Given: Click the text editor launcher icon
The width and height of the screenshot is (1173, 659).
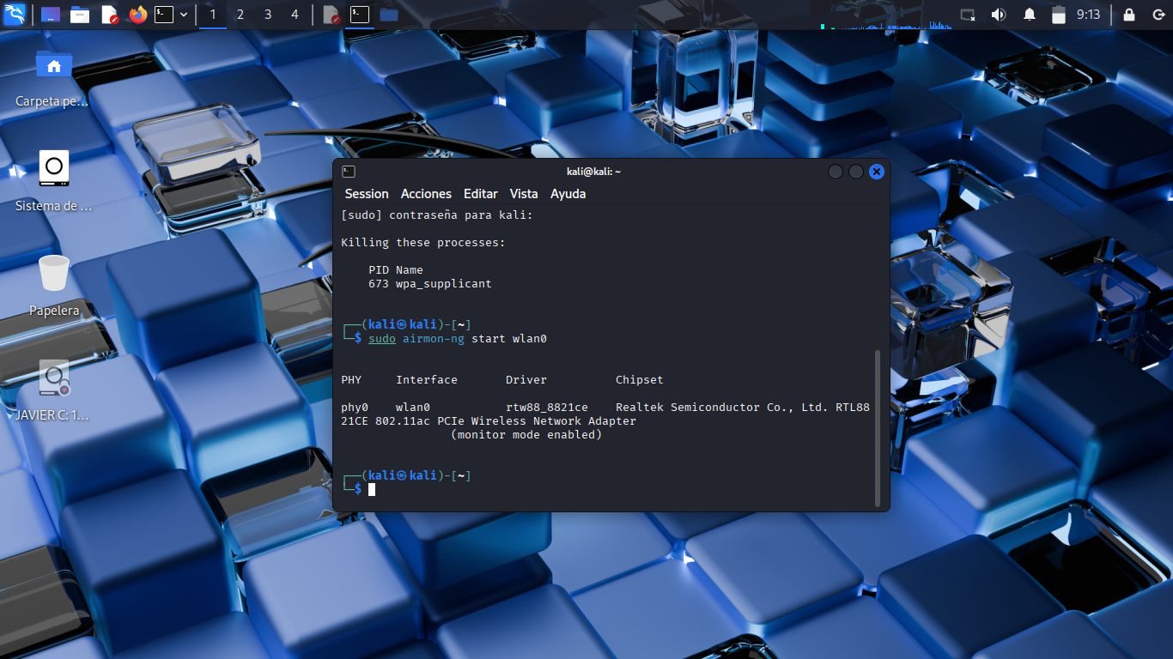Looking at the screenshot, I should coord(109,15).
